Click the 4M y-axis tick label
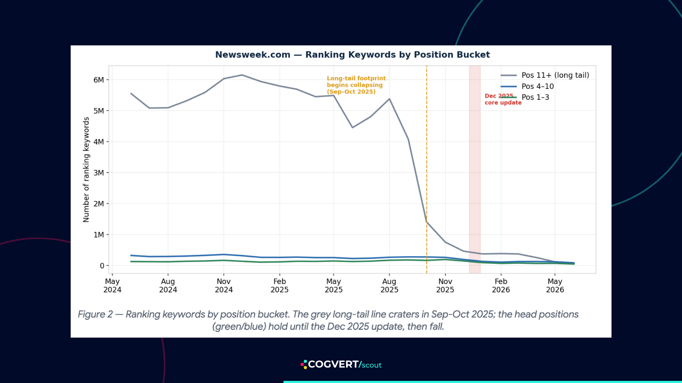Screen dimensions: 682x383 (x=99, y=142)
